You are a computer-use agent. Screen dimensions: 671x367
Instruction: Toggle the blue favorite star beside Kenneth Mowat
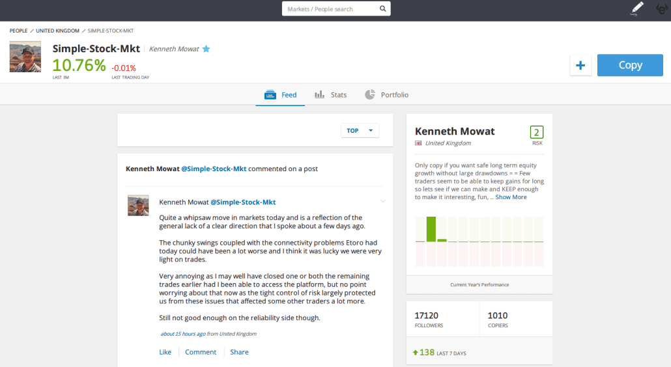click(207, 49)
